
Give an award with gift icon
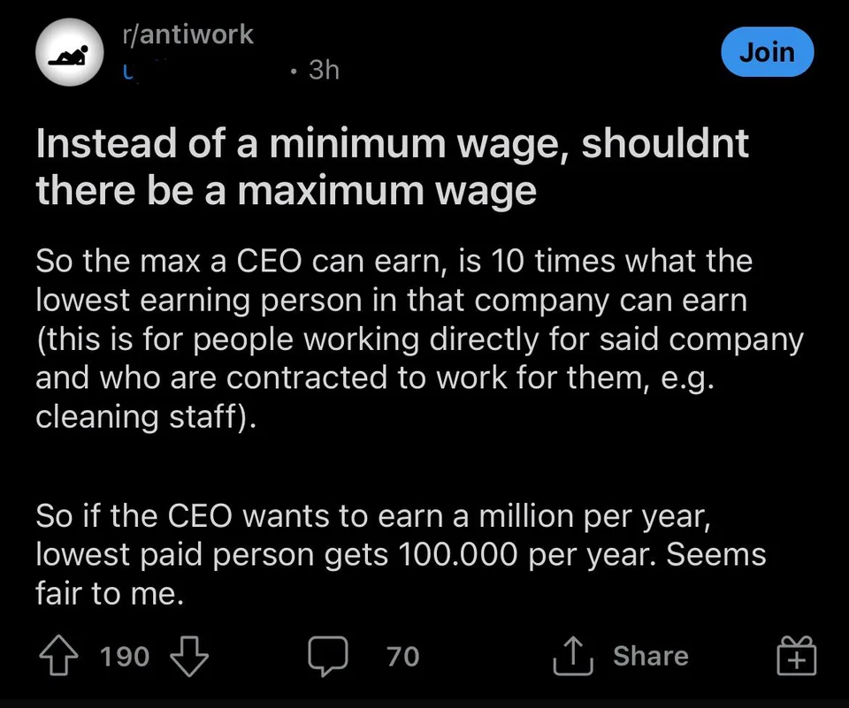(x=795, y=657)
